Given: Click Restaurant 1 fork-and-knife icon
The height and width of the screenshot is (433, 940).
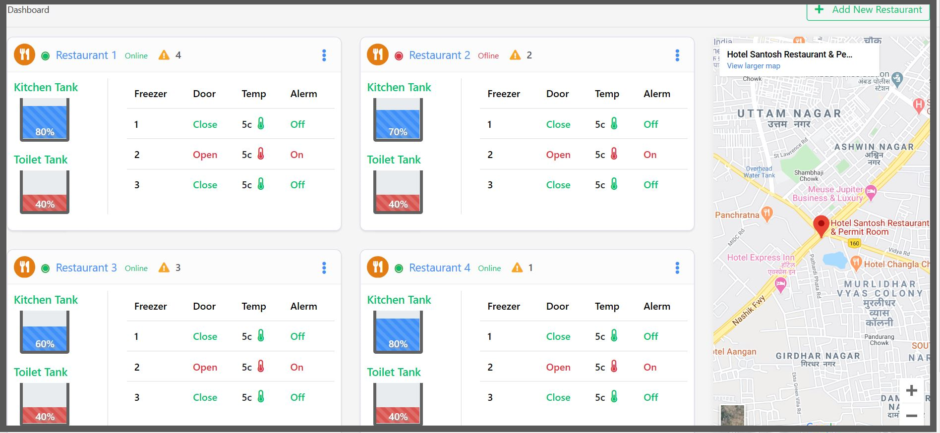Looking at the screenshot, I should point(24,54).
